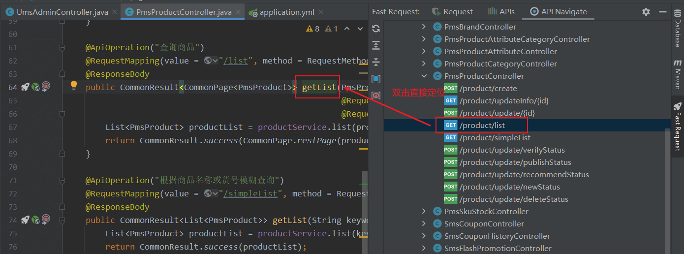684x254 pixels.
Task: Open the APIs tab in Fast Request
Action: coord(501,12)
